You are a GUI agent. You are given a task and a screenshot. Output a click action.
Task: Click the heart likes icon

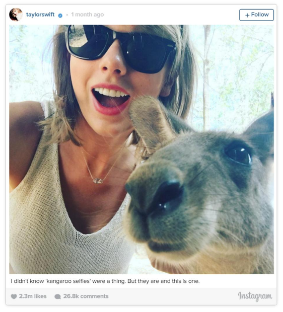pyautogui.click(x=14, y=296)
